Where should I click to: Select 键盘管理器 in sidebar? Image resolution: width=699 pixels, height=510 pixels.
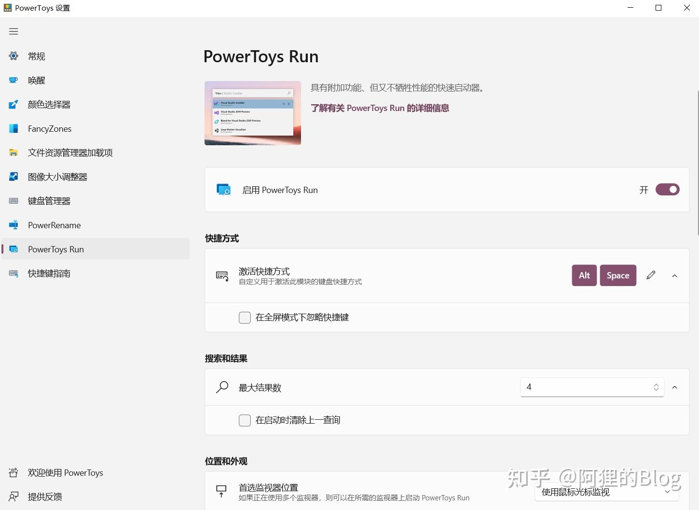pyautogui.click(x=96, y=201)
